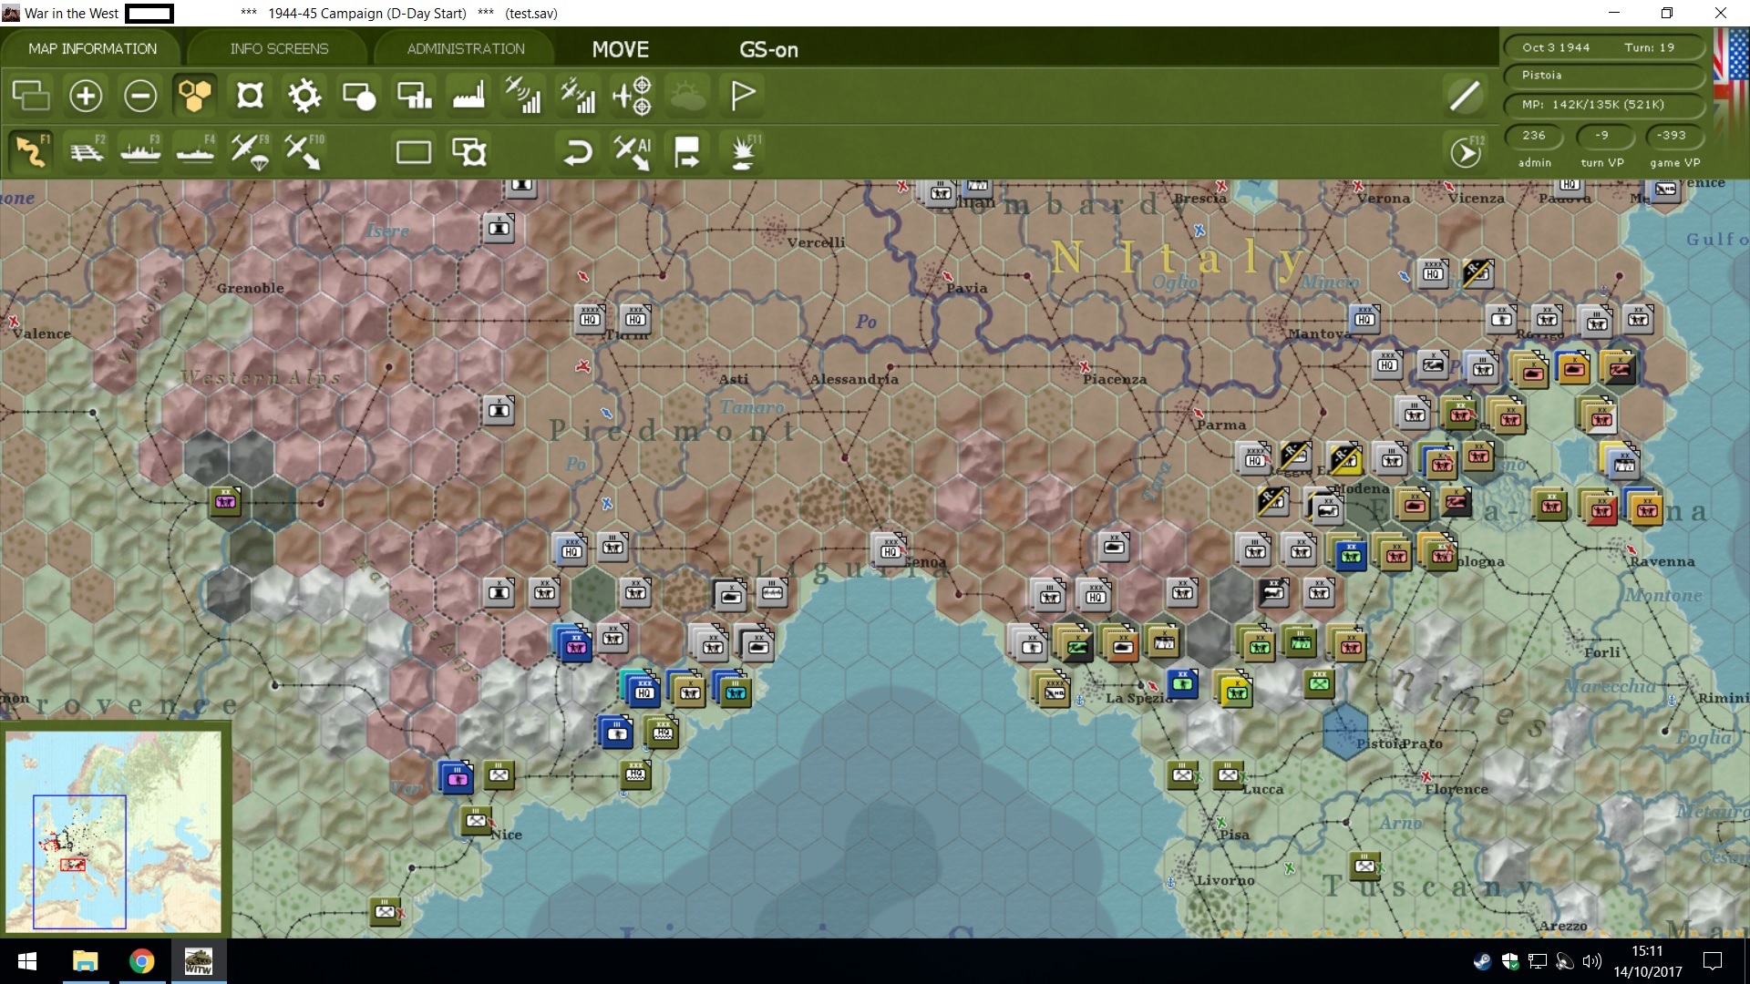The height and width of the screenshot is (984, 1750).
Task: Click the Oct 3 1944 Turn 19 field
Action: 1604,47
